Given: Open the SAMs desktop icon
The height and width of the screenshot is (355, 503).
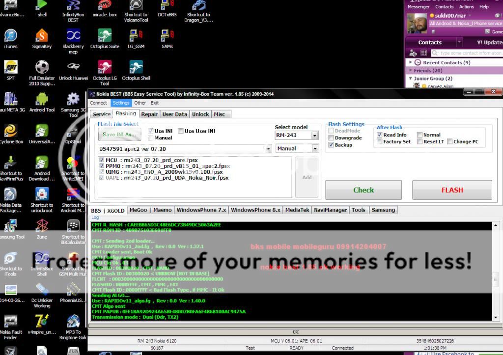Looking at the screenshot, I should tap(167, 38).
